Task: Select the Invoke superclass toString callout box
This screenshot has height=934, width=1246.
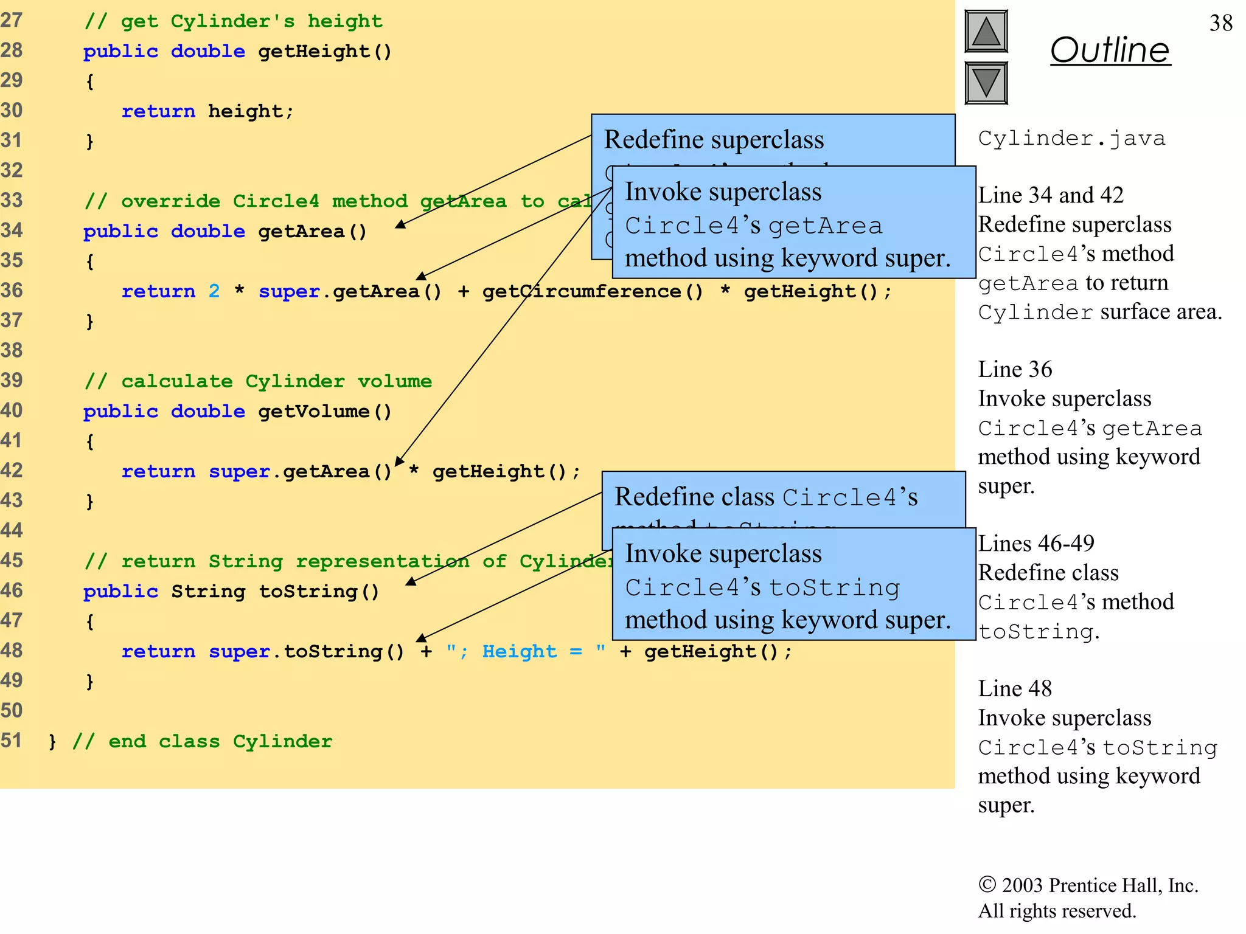Action: pyautogui.click(x=793, y=585)
